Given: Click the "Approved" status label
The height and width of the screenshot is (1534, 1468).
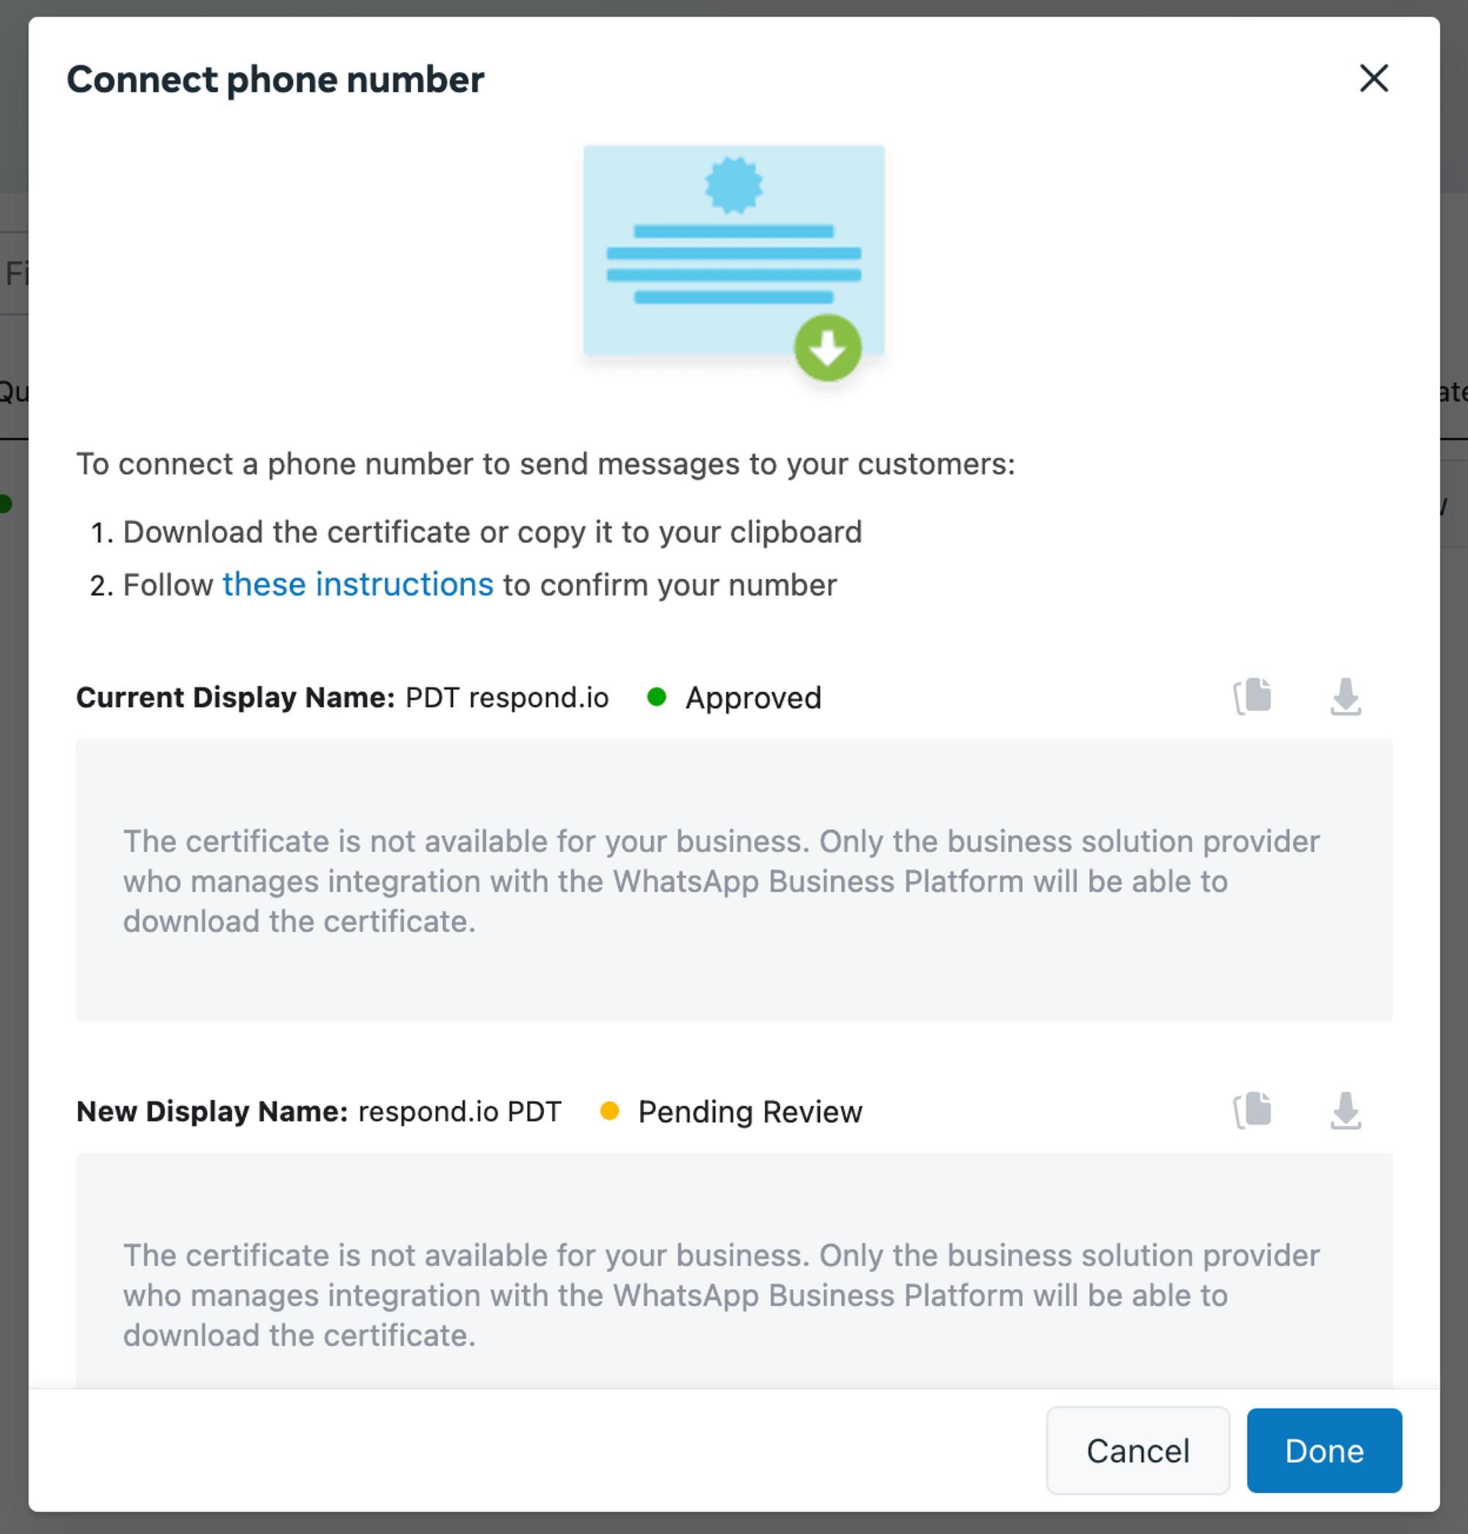Looking at the screenshot, I should [753, 697].
